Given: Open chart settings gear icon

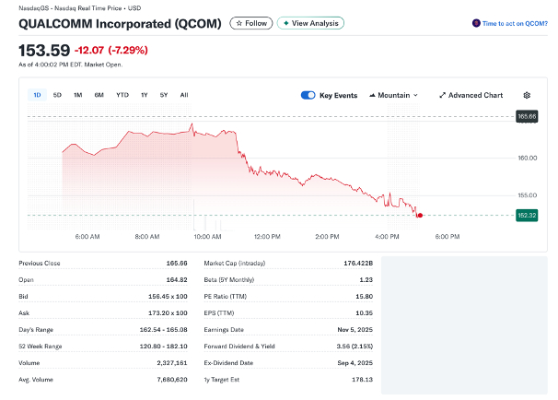Looking at the screenshot, I should (x=527, y=95).
